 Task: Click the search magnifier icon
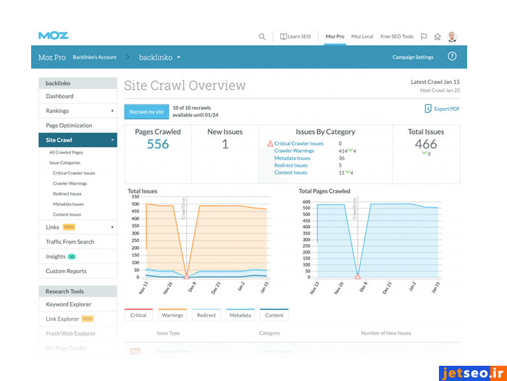point(262,36)
